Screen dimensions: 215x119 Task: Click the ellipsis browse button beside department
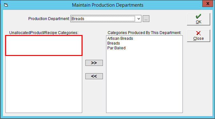(x=146, y=19)
